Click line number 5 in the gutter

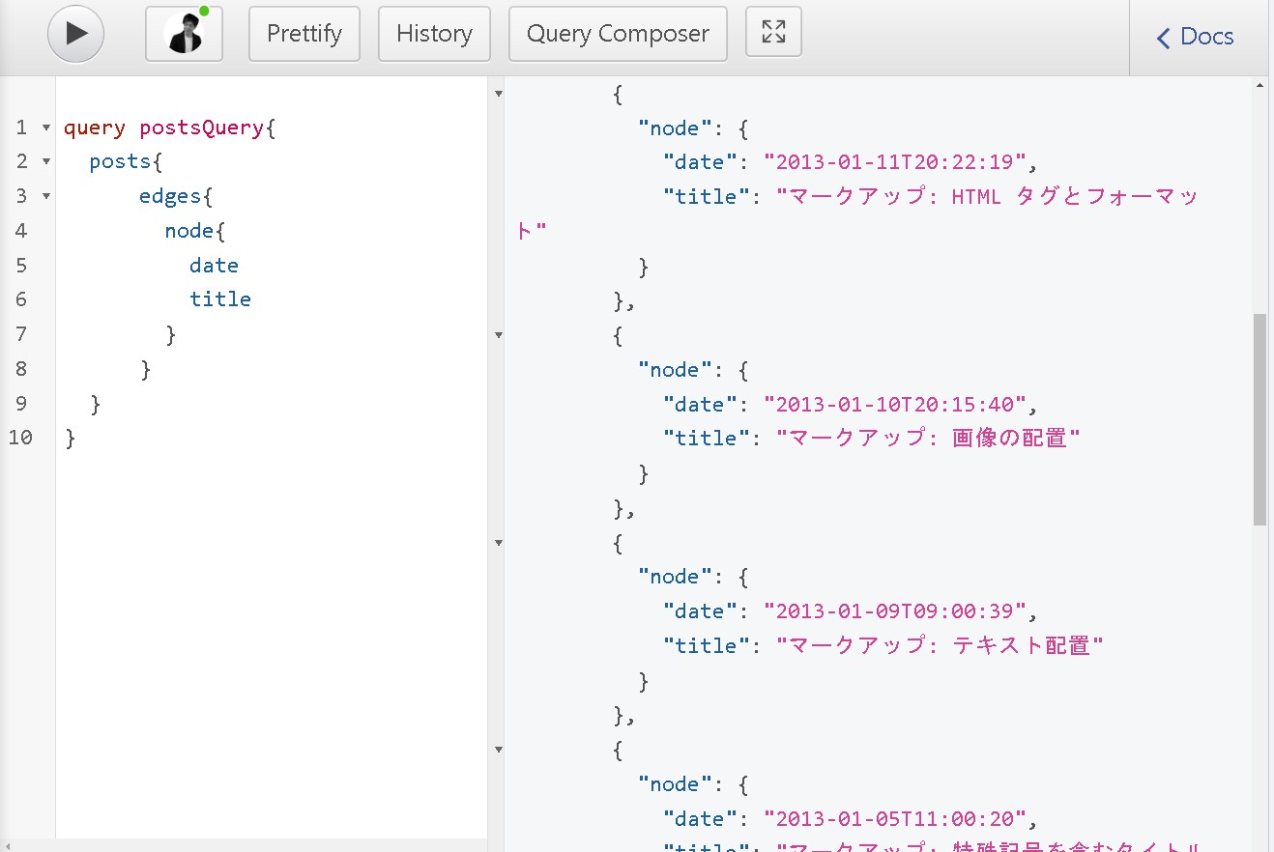click(x=21, y=265)
